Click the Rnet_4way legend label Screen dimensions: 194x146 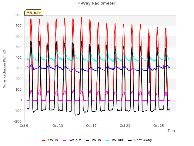(143, 140)
